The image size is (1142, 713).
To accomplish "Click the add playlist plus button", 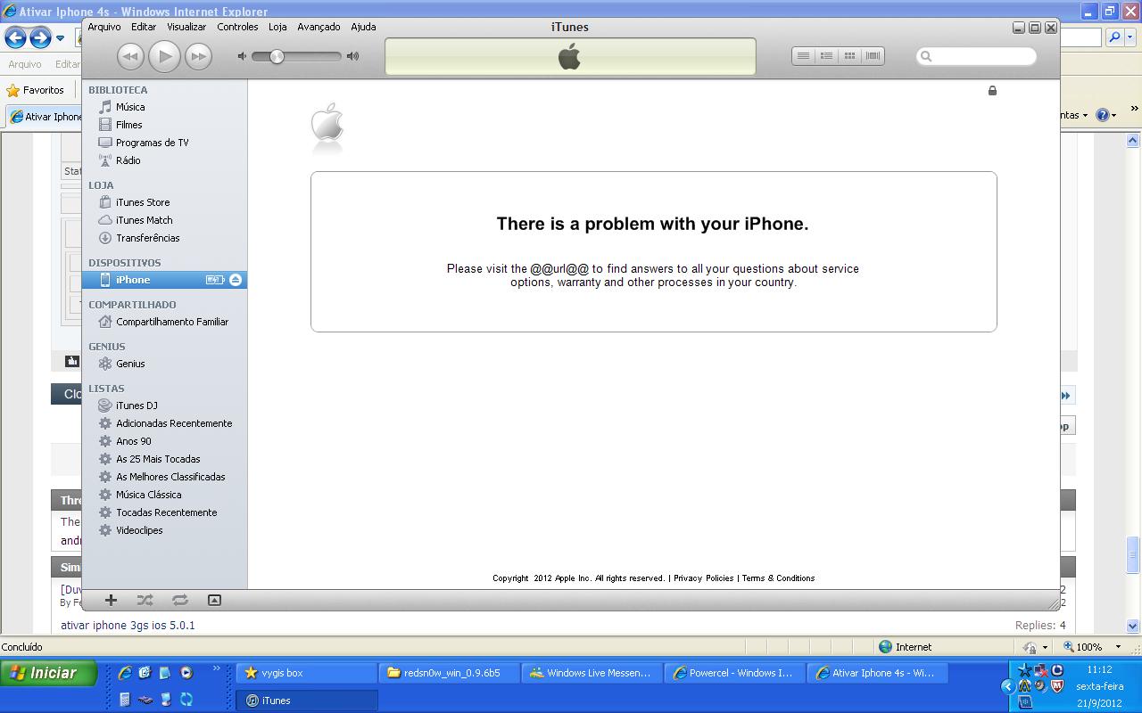I will pyautogui.click(x=111, y=600).
